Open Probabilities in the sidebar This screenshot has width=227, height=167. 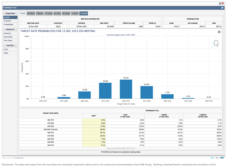click(x=10, y=24)
